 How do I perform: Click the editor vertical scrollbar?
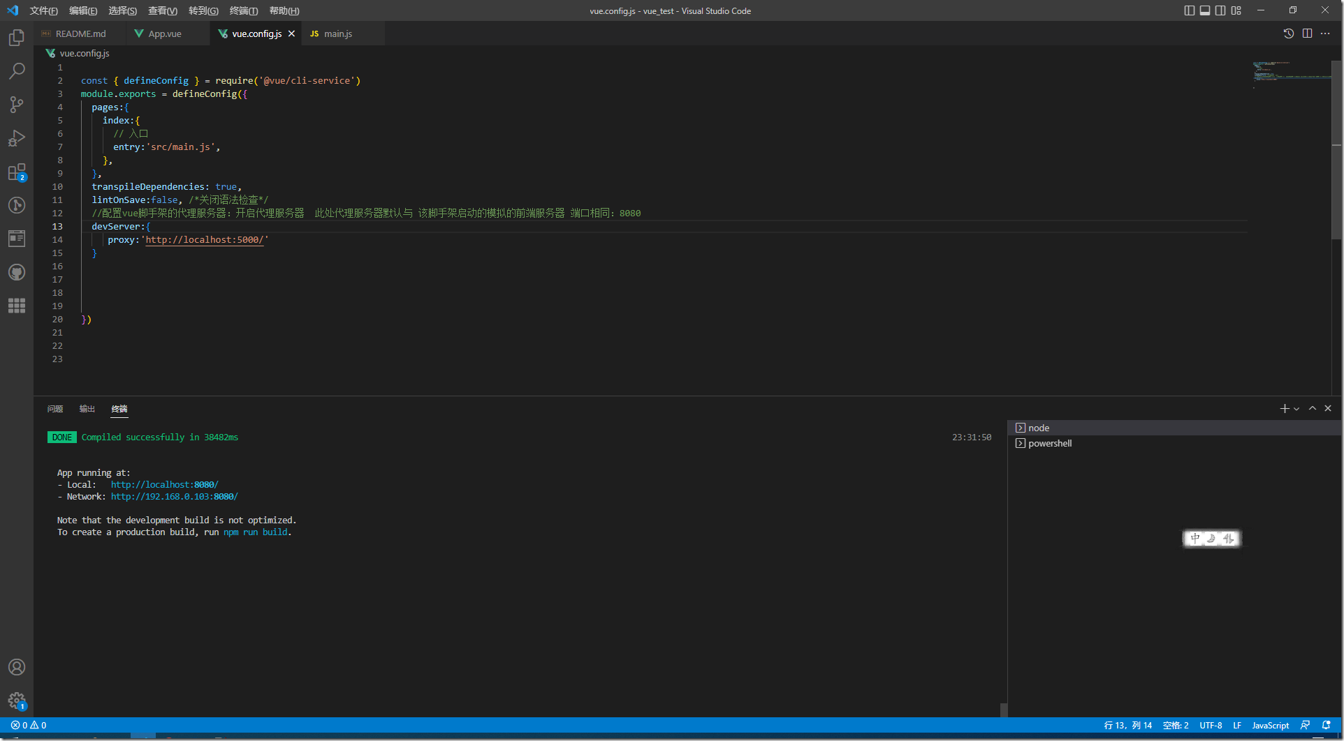pos(1336,150)
